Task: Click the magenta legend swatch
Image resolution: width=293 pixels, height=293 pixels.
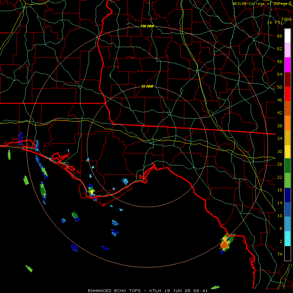Action: coord(287,65)
